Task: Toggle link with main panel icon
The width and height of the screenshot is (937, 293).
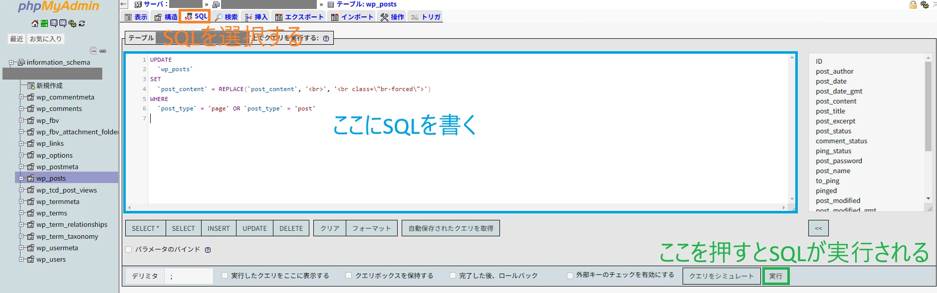Action: [x=103, y=51]
